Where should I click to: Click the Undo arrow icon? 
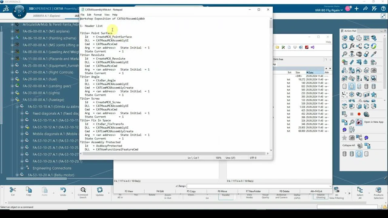point(63,190)
